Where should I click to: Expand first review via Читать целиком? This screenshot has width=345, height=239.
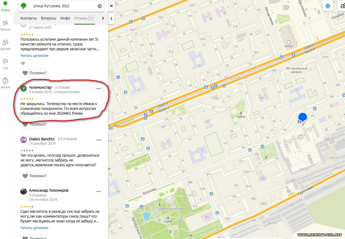pyautogui.click(x=34, y=56)
